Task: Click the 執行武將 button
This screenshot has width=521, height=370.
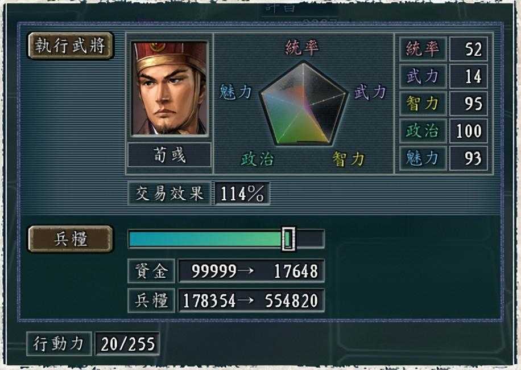Action: coord(71,46)
